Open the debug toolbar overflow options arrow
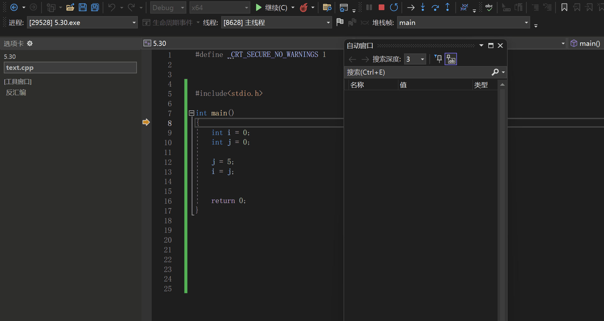Screen dimensions: 604x321 pos(474,10)
